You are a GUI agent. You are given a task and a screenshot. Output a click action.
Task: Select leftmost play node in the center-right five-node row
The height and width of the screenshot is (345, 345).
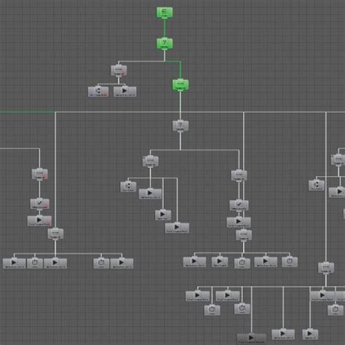click(194, 262)
